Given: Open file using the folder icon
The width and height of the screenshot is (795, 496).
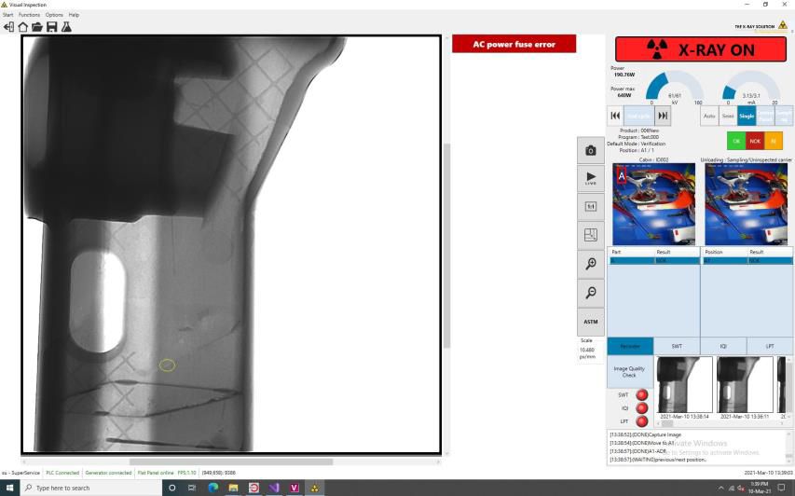Looking at the screenshot, I should (37, 27).
